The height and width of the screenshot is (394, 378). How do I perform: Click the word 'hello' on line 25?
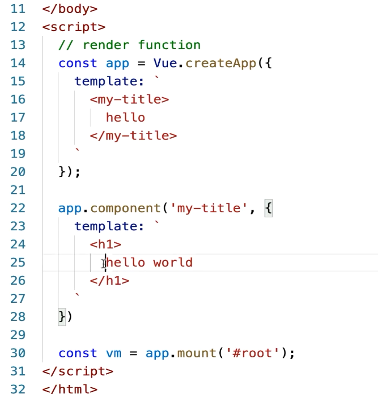point(125,263)
